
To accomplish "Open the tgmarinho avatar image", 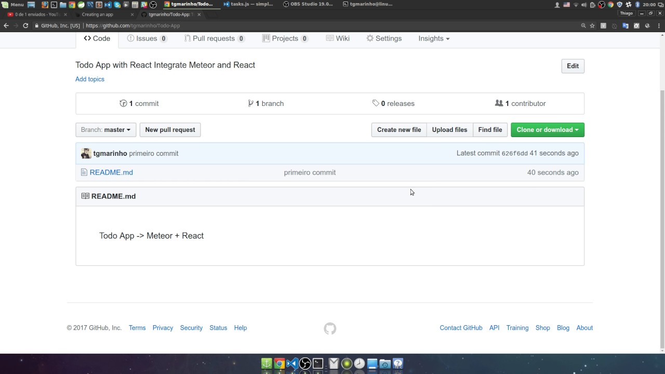I will (x=86, y=153).
